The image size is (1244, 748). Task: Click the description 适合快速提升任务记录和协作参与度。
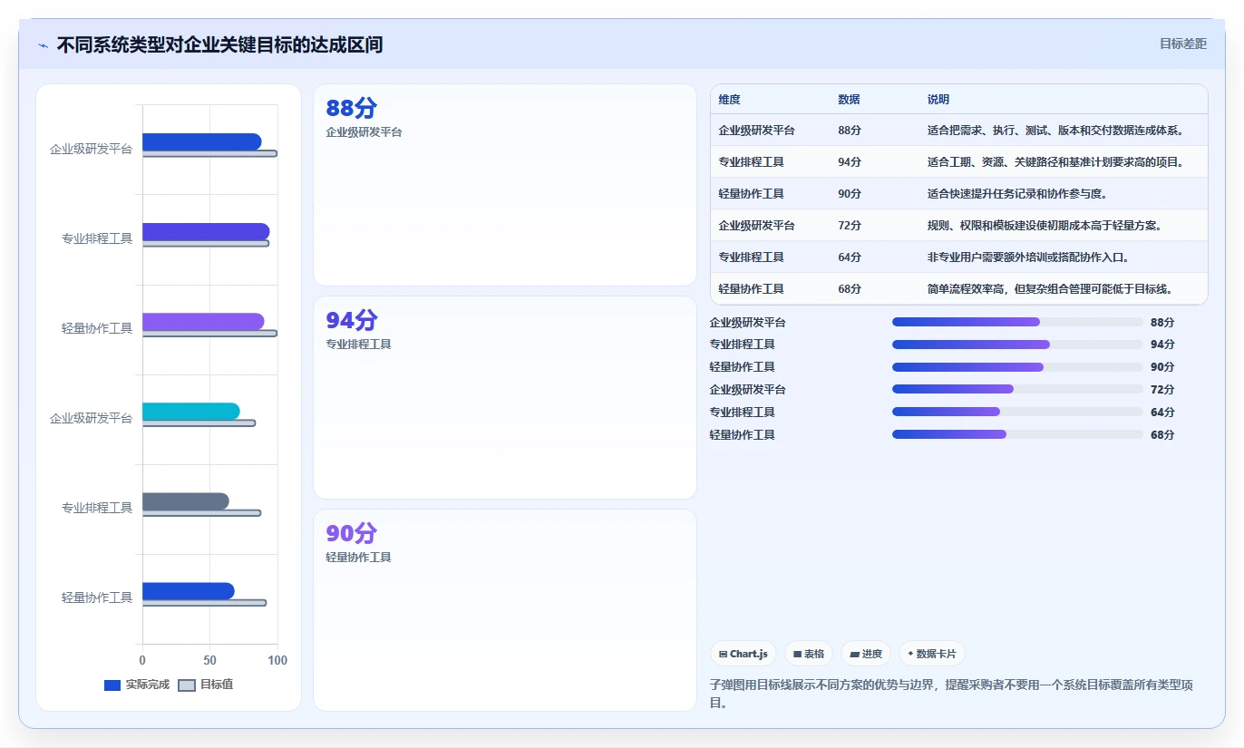click(1017, 193)
